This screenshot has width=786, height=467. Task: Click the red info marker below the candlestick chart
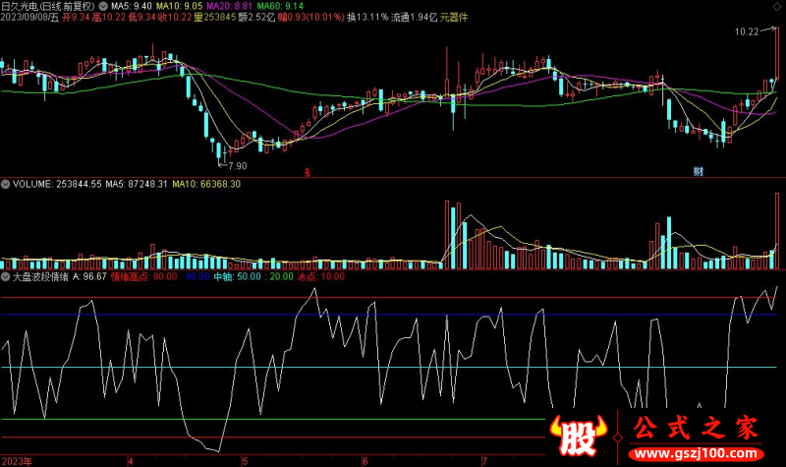click(x=308, y=171)
